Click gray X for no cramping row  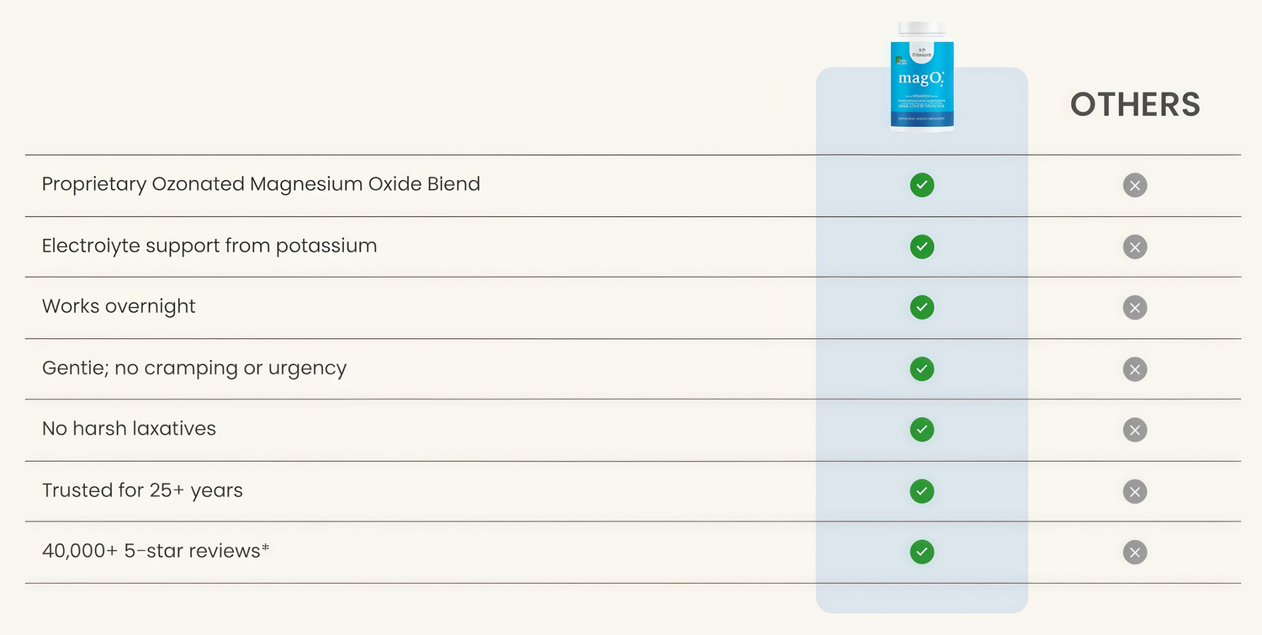tap(1135, 368)
